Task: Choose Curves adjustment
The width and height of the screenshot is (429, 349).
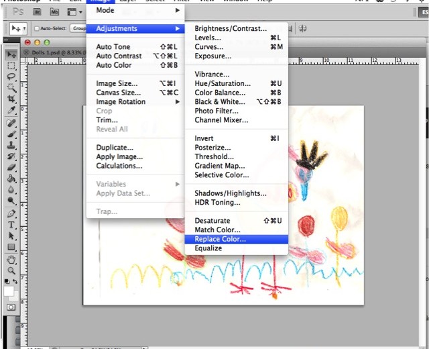Action: click(x=237, y=47)
